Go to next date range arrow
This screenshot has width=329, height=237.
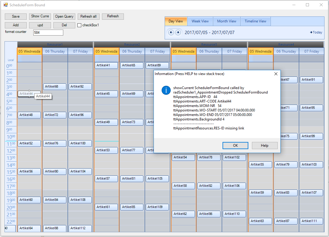tap(178, 32)
